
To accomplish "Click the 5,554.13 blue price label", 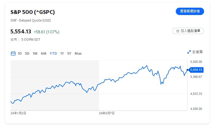I will pos(196,70).
